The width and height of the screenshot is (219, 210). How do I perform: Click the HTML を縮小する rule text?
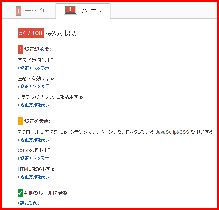click(36, 169)
